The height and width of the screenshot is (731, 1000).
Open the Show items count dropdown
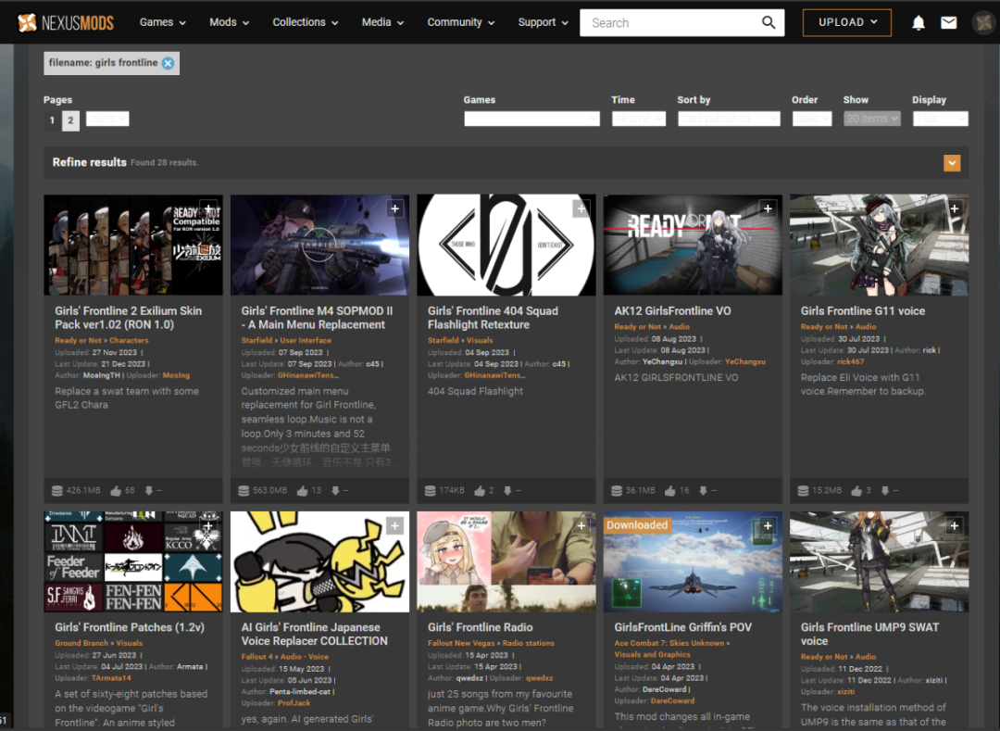[x=871, y=119]
